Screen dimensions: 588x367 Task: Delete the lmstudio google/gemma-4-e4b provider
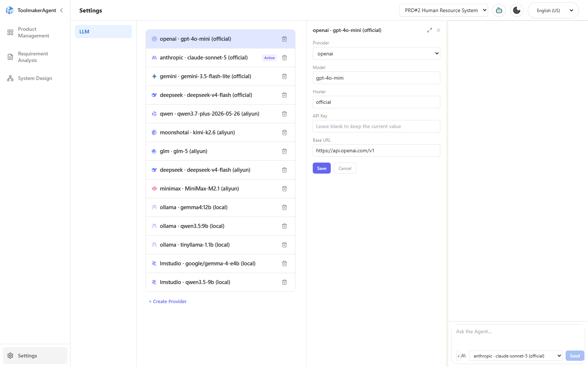click(284, 264)
